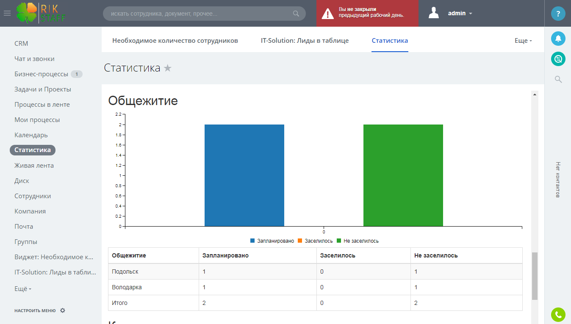Open Живая лента

34,166
